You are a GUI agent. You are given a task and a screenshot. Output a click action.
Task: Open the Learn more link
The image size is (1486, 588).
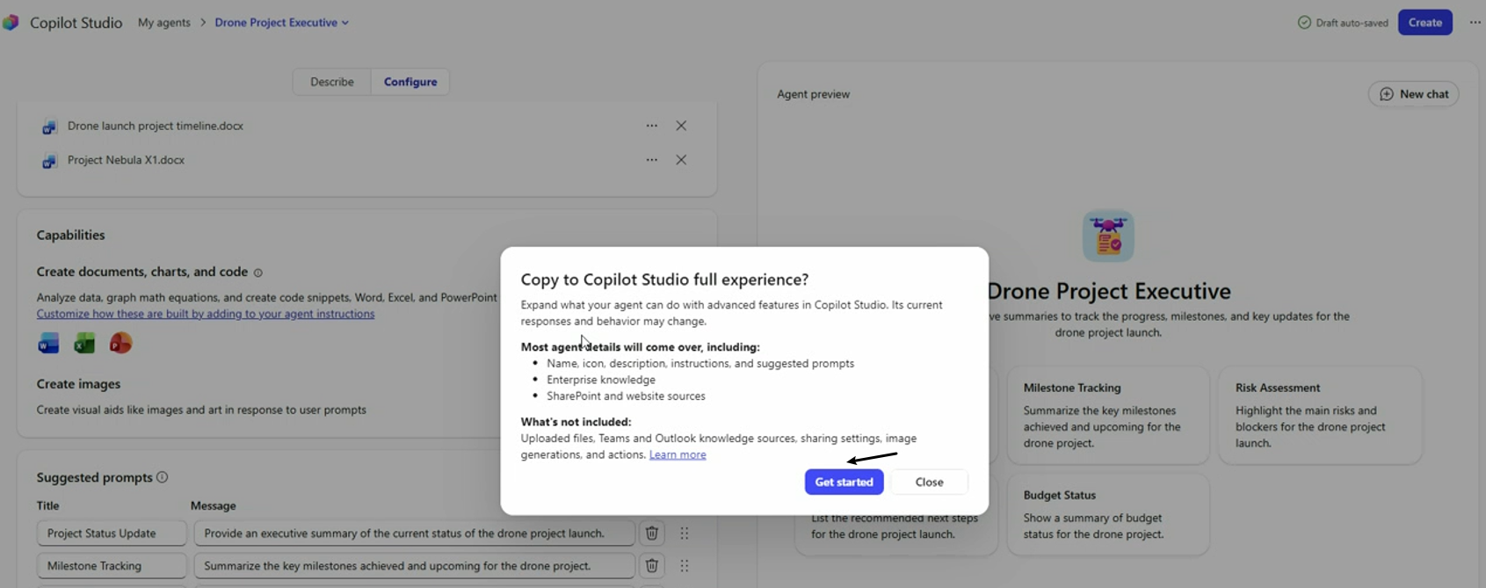coord(678,454)
